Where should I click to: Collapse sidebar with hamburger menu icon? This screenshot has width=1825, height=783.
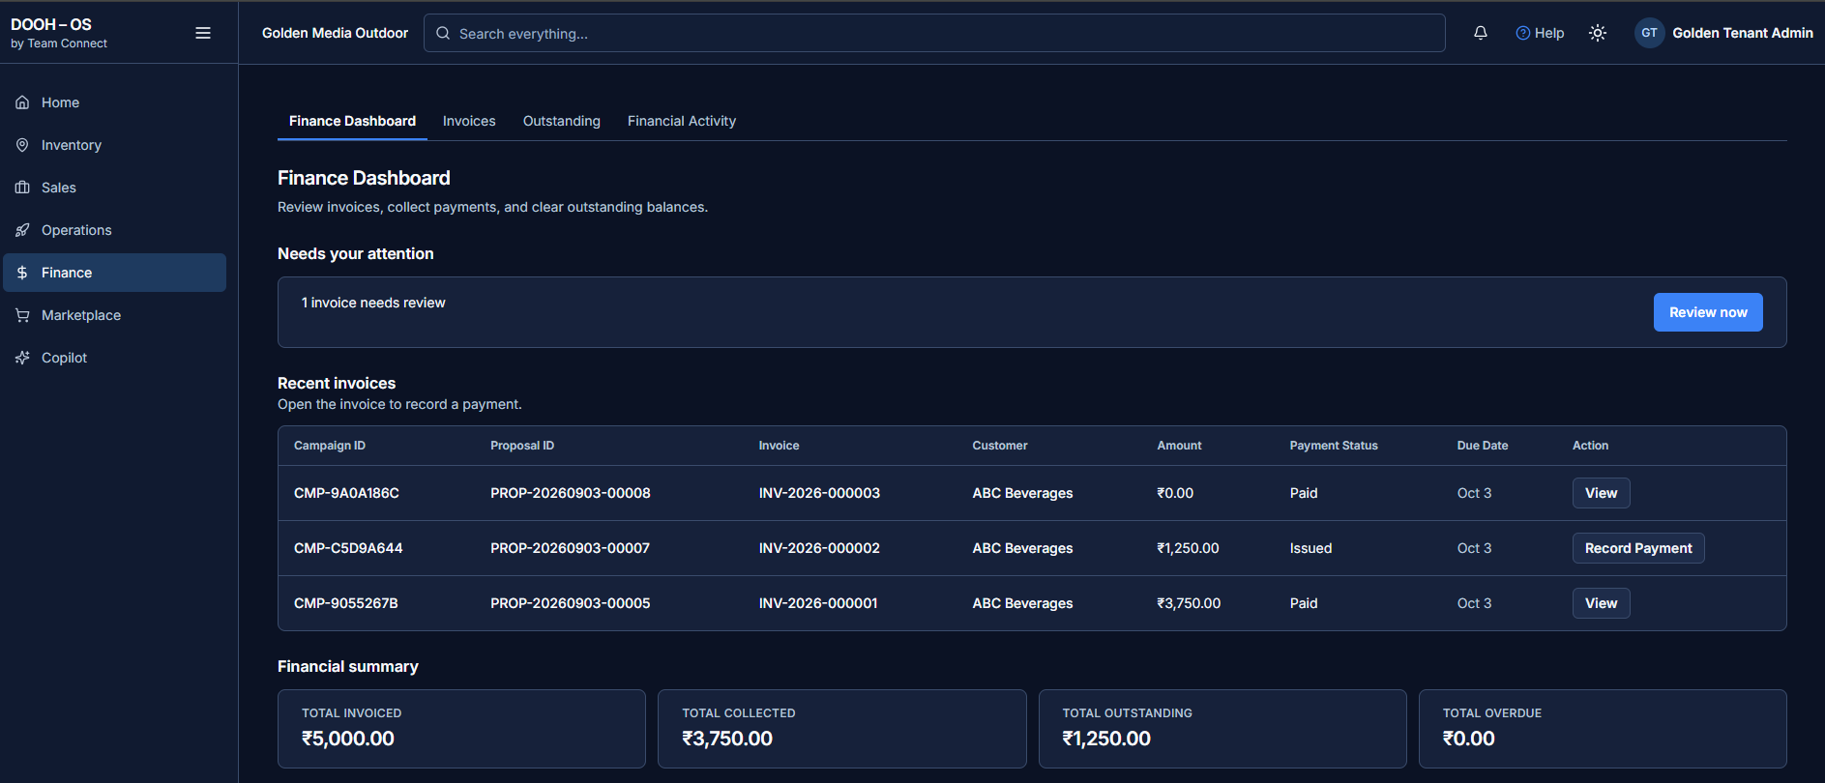[x=203, y=33]
